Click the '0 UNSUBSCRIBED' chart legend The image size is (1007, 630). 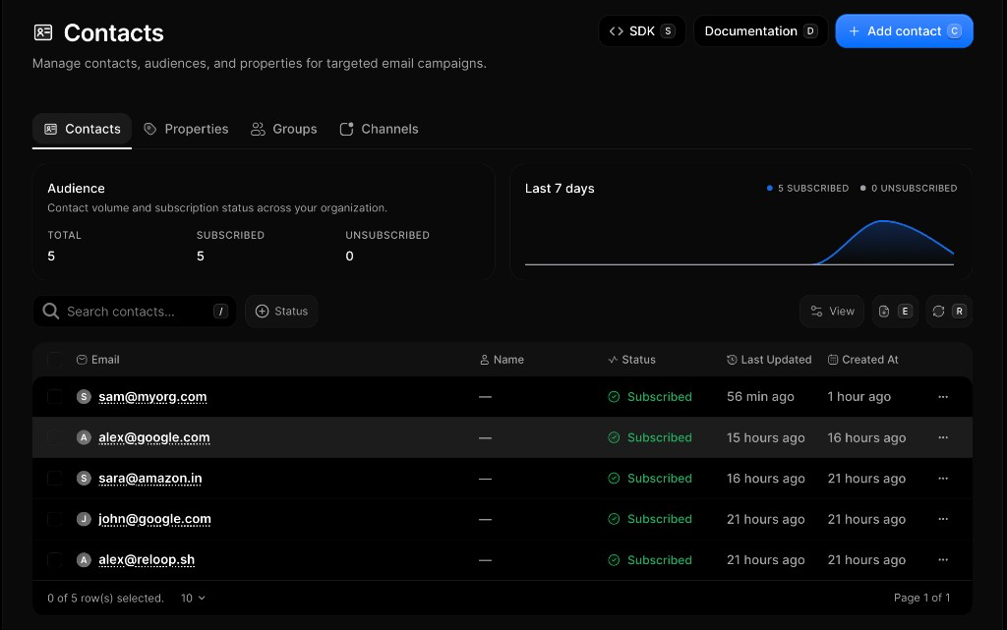pyautogui.click(x=909, y=188)
